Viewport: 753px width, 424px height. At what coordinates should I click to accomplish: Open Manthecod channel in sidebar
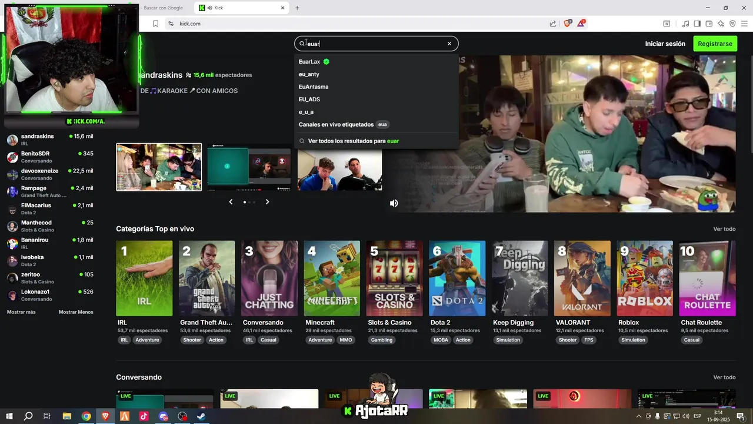(50, 226)
